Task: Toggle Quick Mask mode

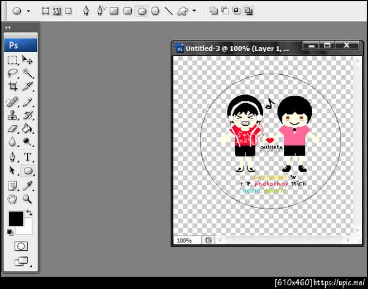Action: point(21,246)
